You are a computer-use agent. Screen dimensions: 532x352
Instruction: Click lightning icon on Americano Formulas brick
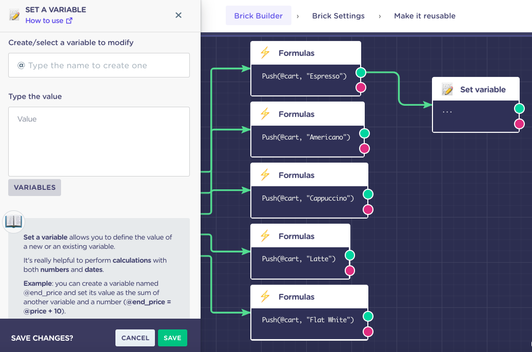265,114
